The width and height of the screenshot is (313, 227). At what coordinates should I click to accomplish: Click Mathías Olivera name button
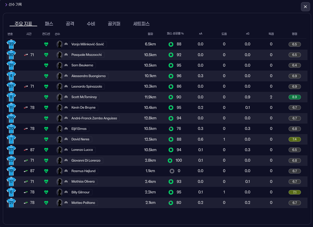coord(83,182)
